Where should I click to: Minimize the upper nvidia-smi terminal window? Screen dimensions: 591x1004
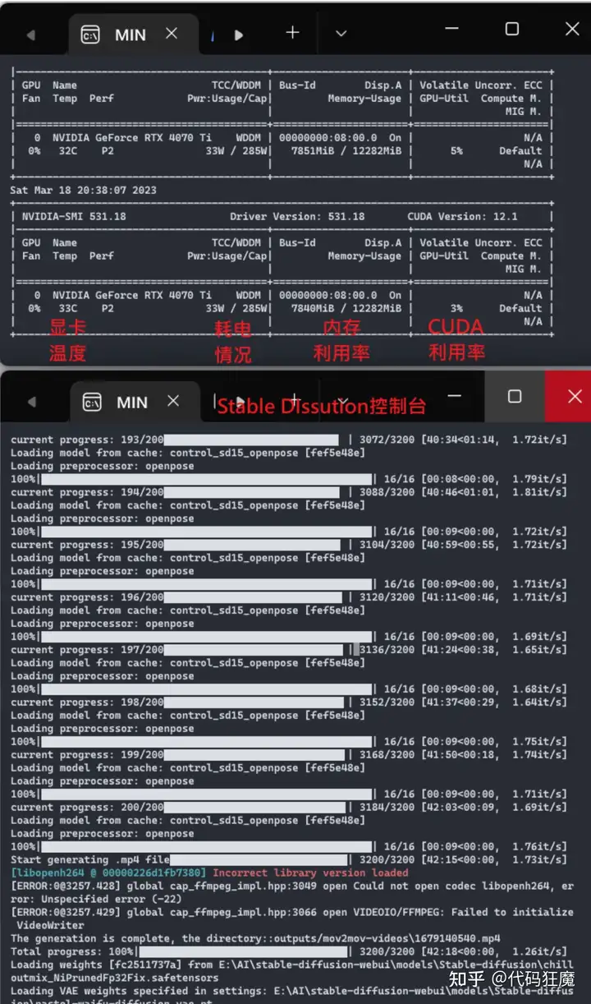(452, 29)
